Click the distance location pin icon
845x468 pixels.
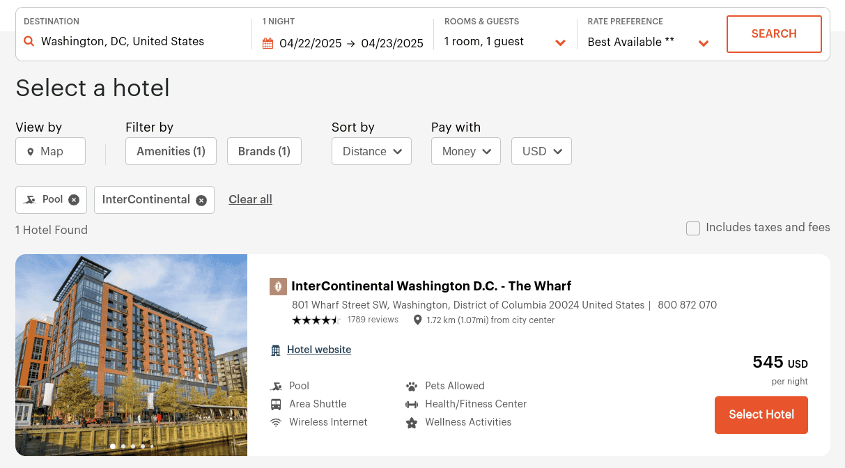tap(417, 320)
